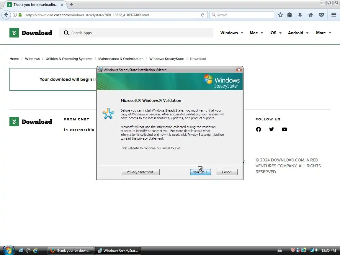
Task: Open the downloads arrow icon in toolbar
Action: click(300, 15)
